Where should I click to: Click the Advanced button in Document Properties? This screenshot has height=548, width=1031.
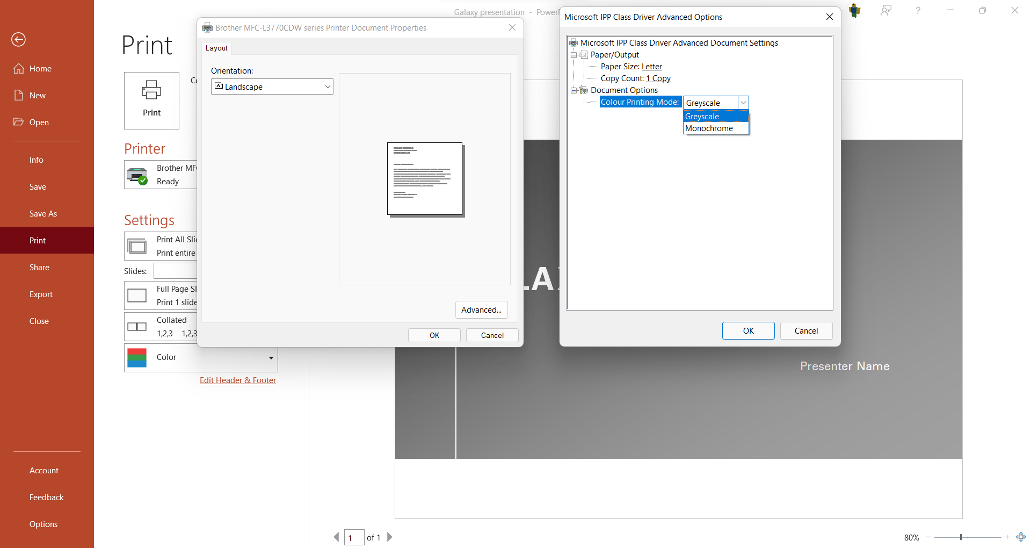point(481,309)
